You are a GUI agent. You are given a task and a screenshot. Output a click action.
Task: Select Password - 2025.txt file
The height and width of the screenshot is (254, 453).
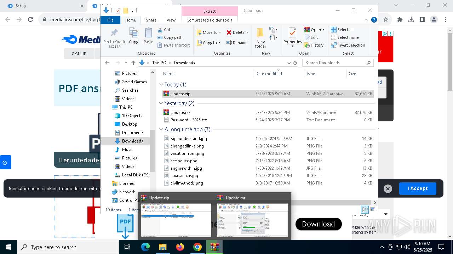point(268,120)
